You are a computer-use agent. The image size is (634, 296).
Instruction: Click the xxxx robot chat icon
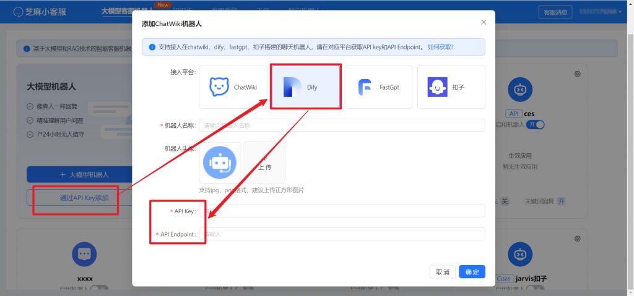pos(85,254)
